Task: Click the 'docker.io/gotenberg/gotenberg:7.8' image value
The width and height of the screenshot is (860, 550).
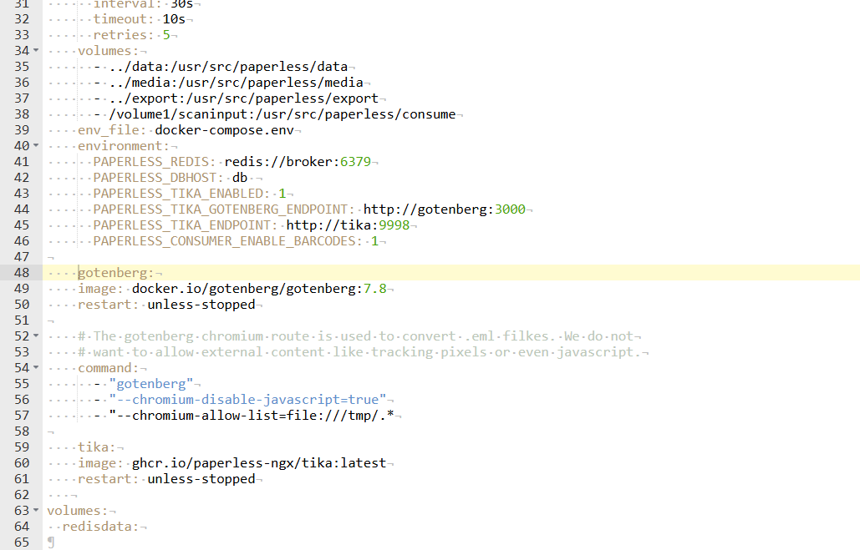Action: (x=259, y=289)
